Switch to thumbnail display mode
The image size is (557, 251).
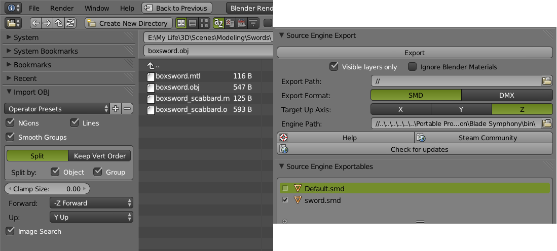(204, 23)
